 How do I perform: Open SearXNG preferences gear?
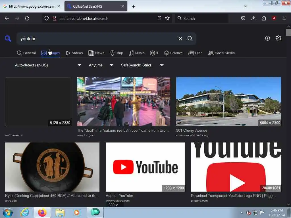[278, 38]
